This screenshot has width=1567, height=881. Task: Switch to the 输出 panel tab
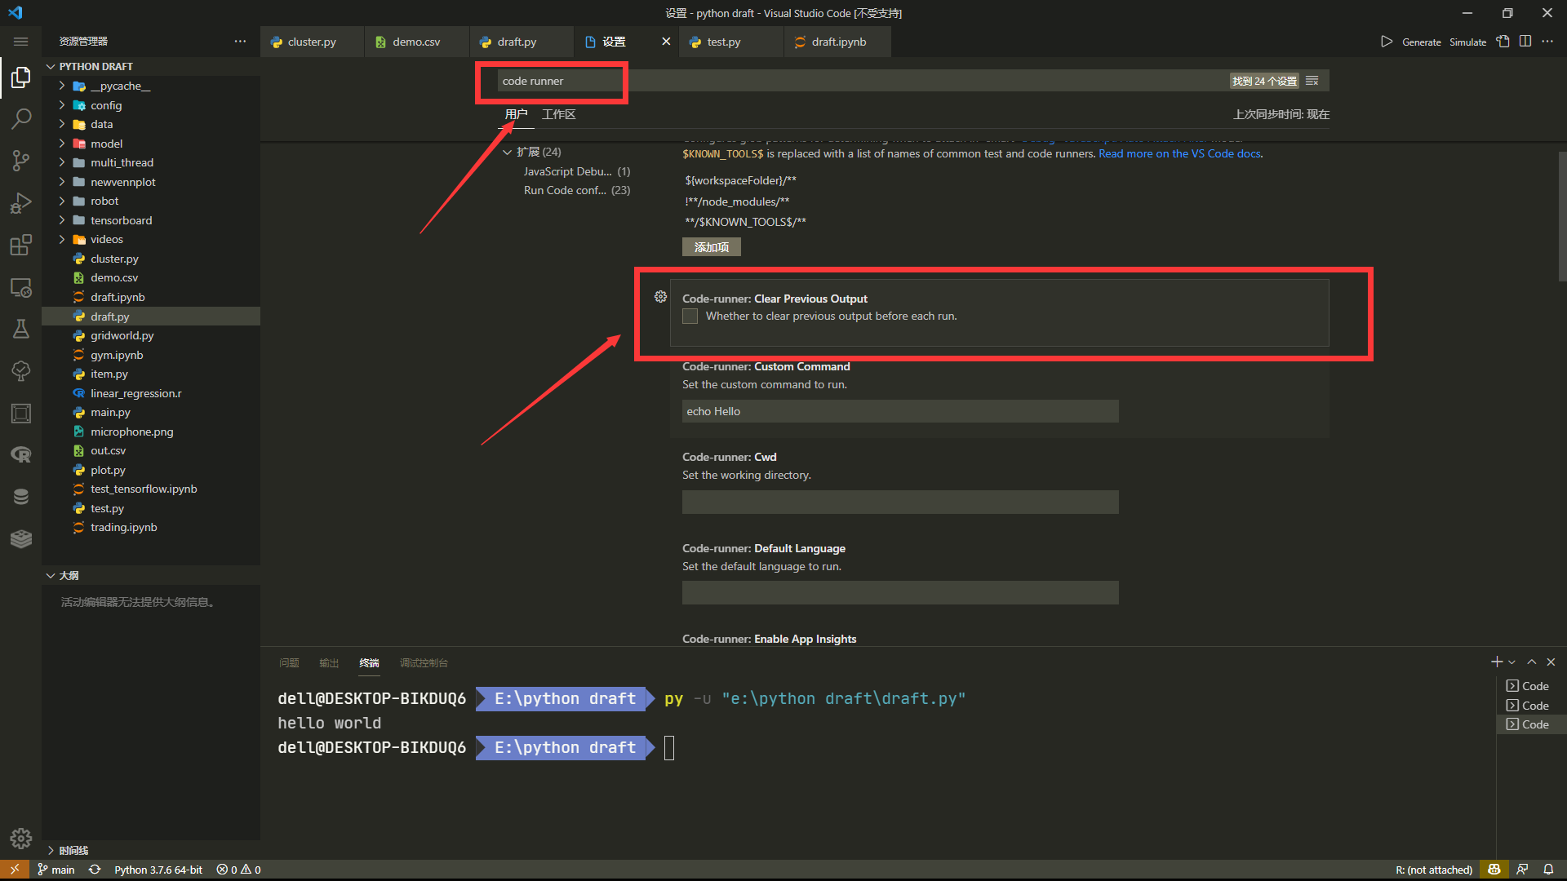coord(329,663)
